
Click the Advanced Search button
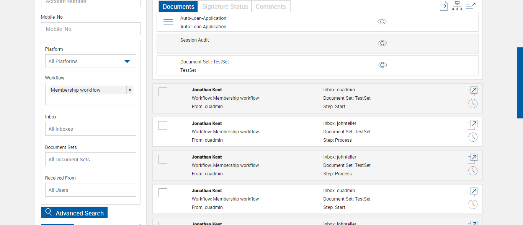74,213
